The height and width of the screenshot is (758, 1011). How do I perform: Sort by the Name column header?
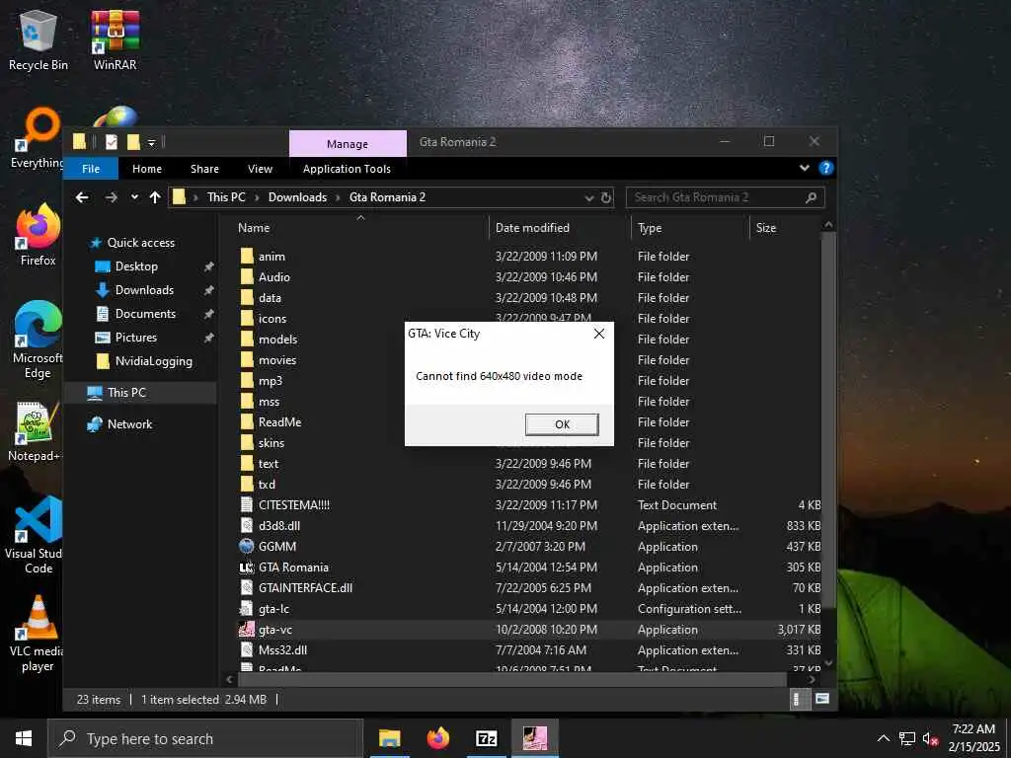click(254, 228)
